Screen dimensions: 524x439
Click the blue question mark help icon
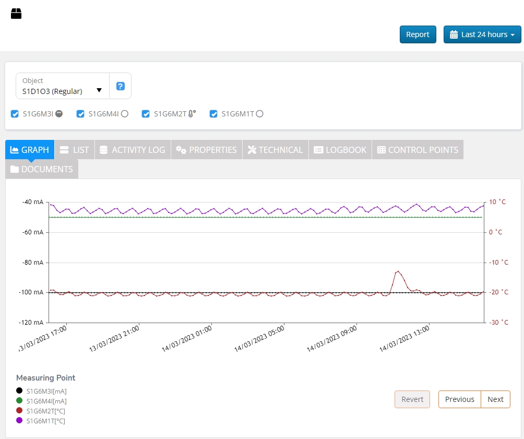click(120, 86)
